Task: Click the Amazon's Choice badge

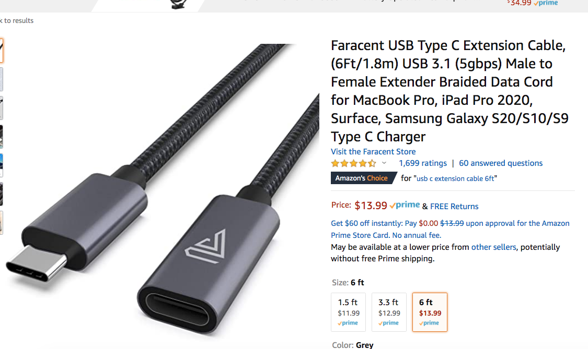Action: pos(362,178)
